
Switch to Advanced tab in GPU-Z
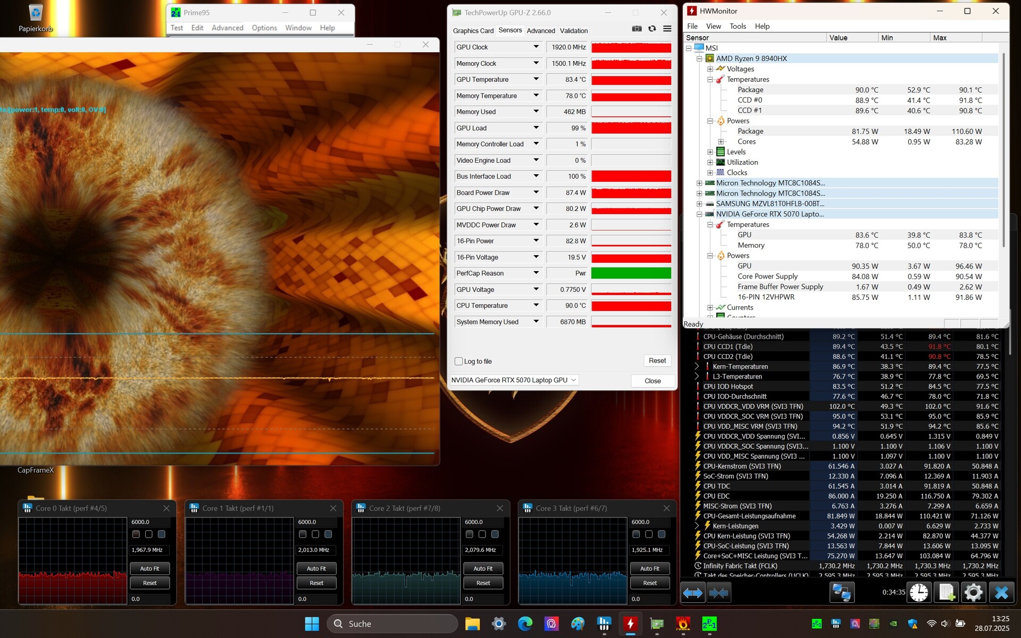pos(541,31)
